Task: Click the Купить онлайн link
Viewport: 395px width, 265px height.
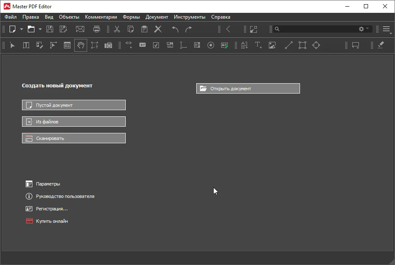Action: (x=47, y=221)
